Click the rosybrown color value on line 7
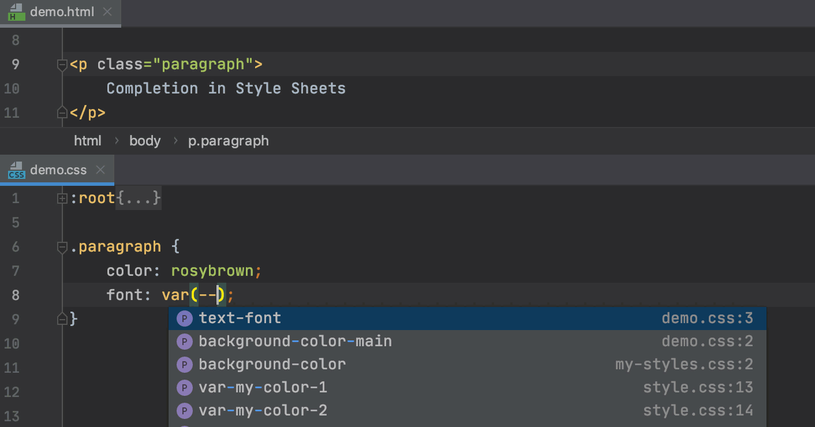The height and width of the screenshot is (427, 815). pyautogui.click(x=214, y=270)
